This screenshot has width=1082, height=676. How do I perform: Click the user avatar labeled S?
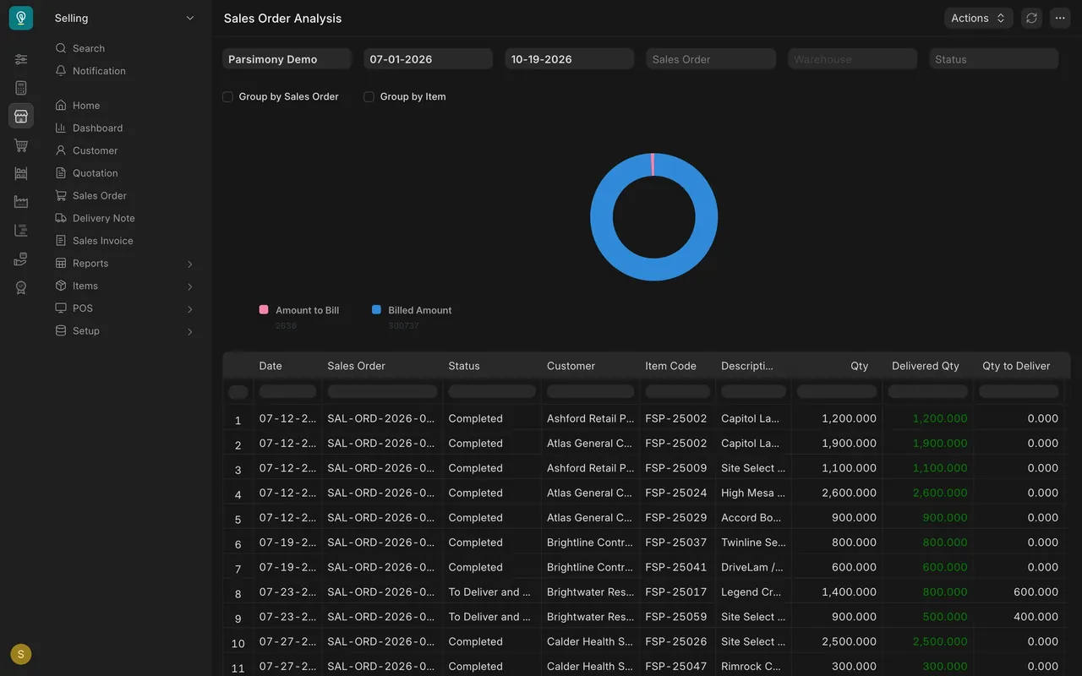[x=21, y=654]
